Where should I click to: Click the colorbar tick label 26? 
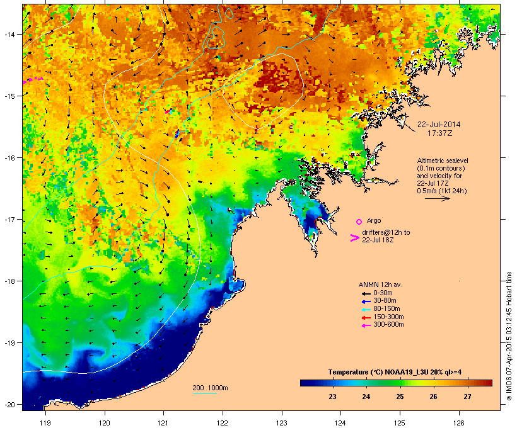(x=433, y=397)
